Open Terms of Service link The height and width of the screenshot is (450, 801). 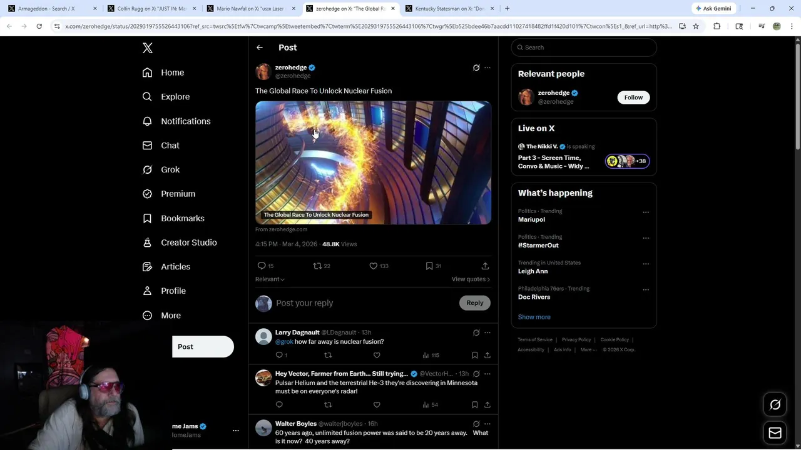tap(535, 340)
